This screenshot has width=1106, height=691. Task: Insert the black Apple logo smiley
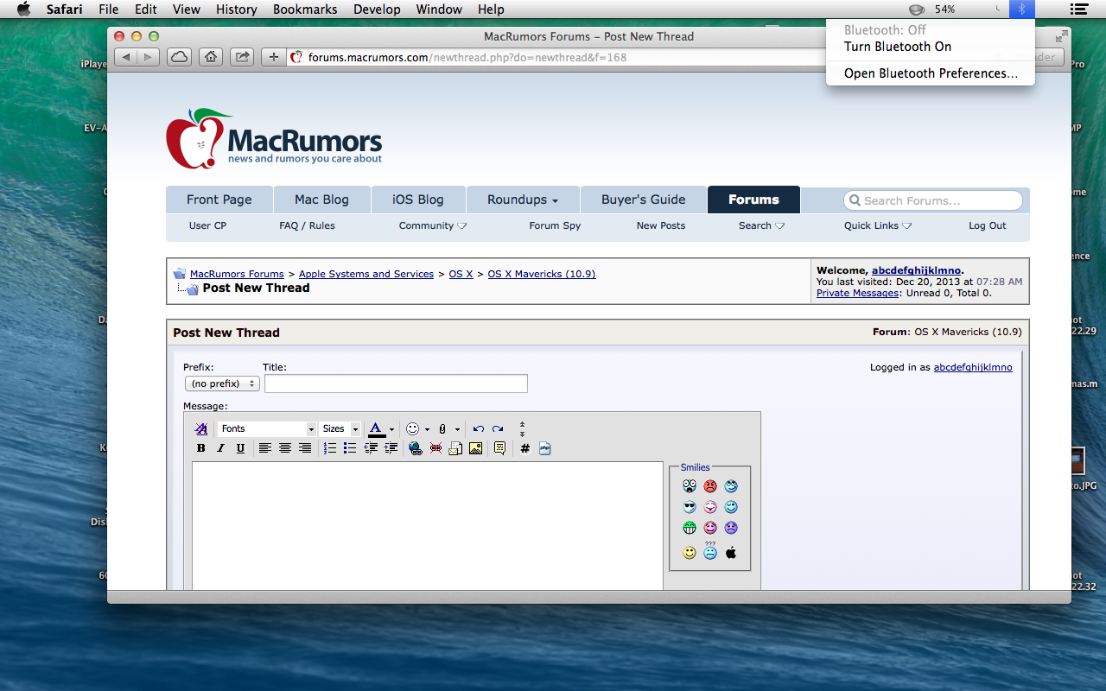click(731, 553)
